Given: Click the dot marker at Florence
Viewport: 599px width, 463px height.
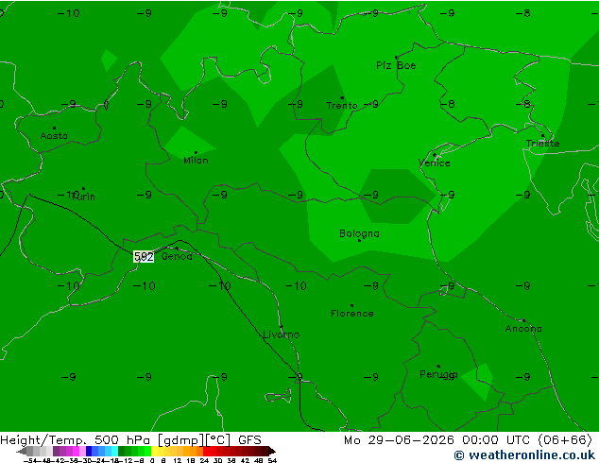Looking at the screenshot, I should [351, 305].
